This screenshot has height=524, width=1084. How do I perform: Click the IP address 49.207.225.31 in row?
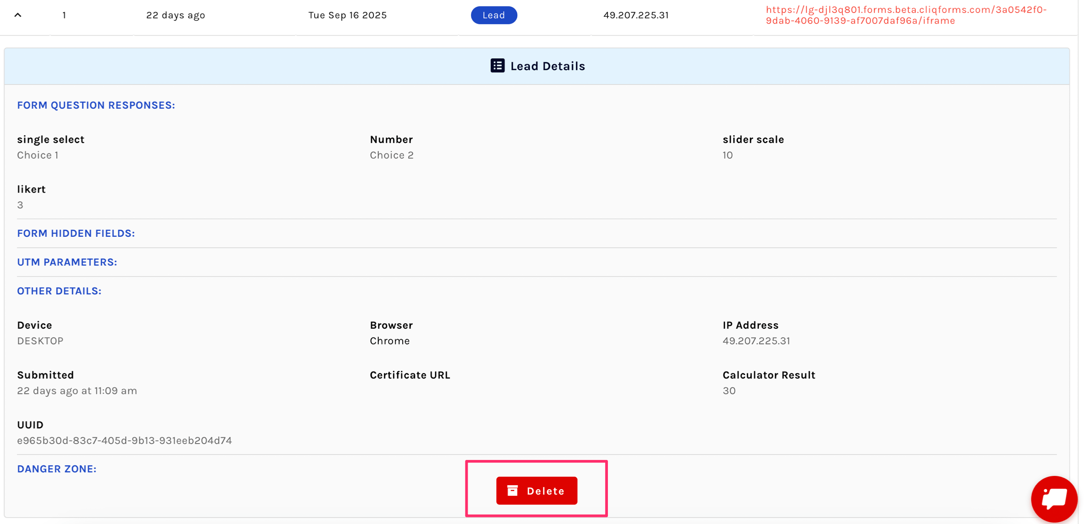636,15
